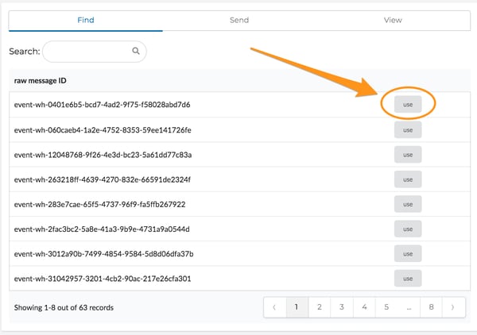This screenshot has width=477, height=335.
Task: Open the View tab
Action: point(393,21)
